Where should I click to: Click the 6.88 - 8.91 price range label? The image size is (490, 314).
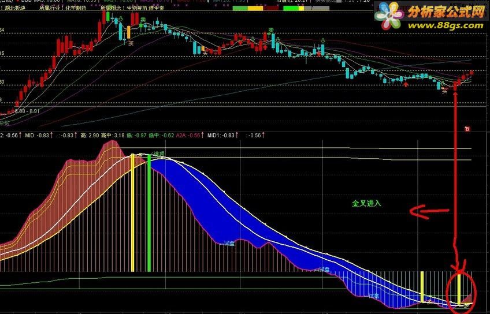pos(27,111)
